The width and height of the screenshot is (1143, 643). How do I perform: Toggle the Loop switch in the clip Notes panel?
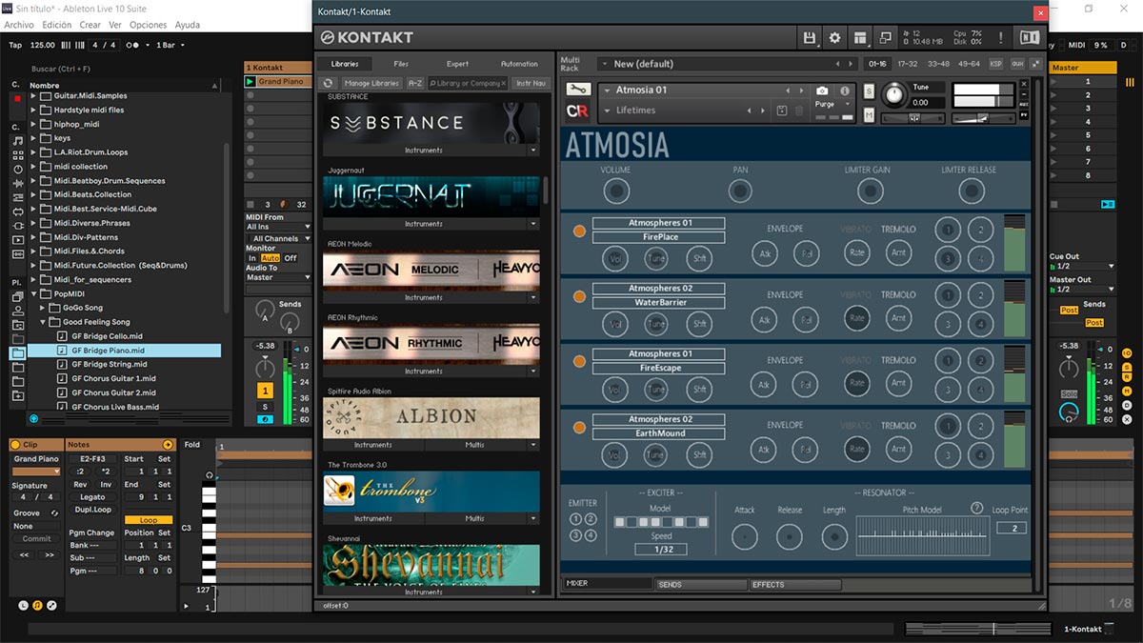(150, 520)
